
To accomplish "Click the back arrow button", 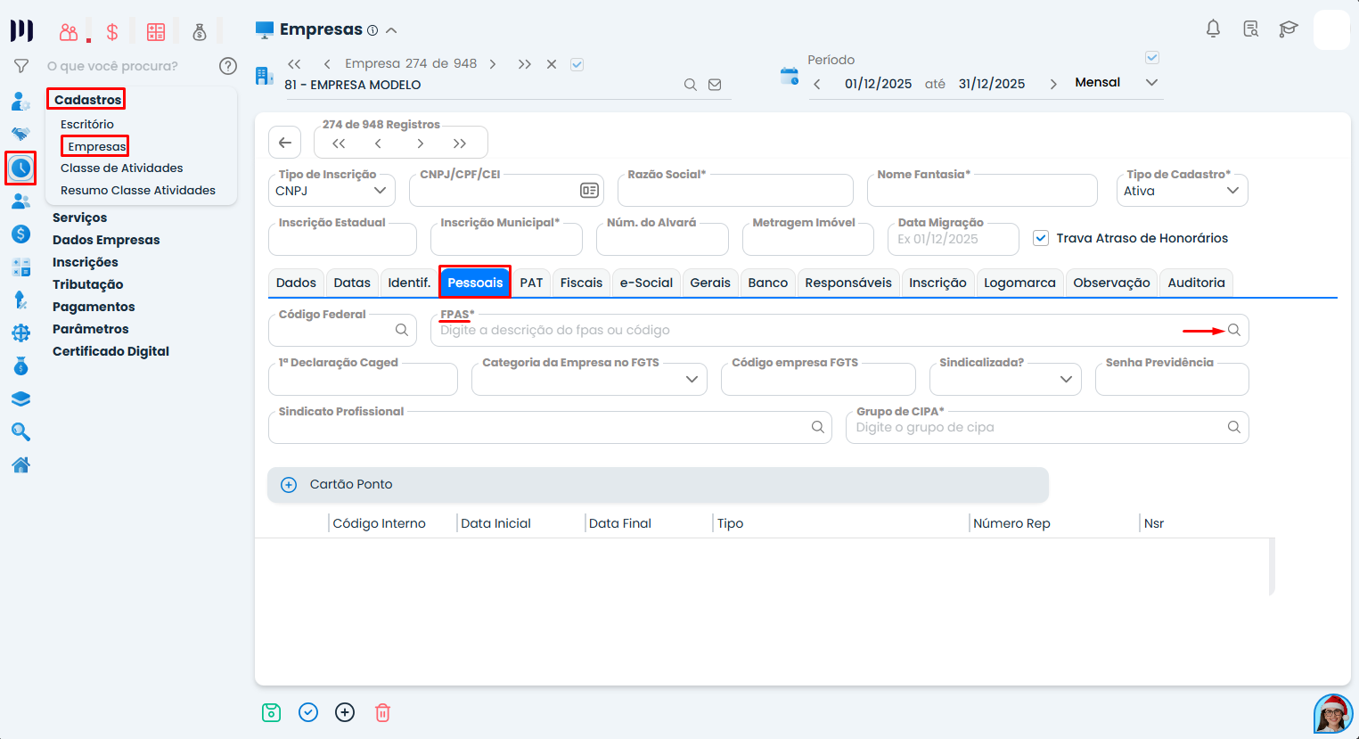I will (285, 143).
